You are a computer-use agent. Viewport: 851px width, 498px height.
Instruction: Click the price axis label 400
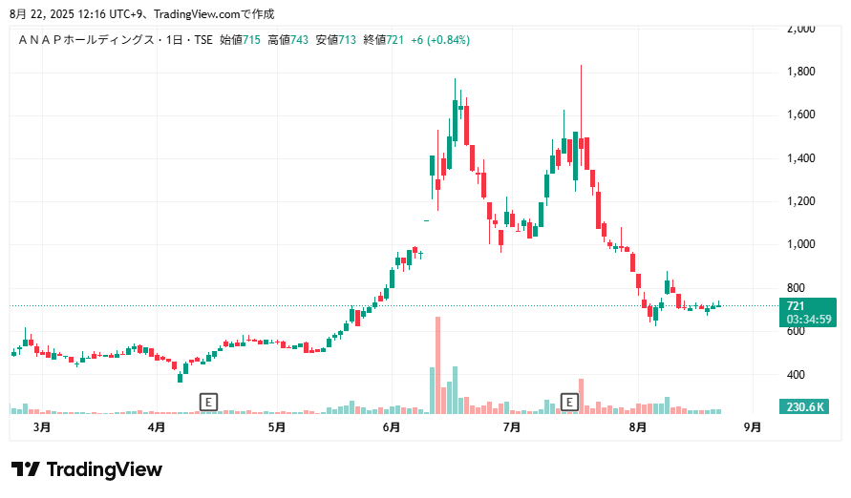click(x=796, y=374)
